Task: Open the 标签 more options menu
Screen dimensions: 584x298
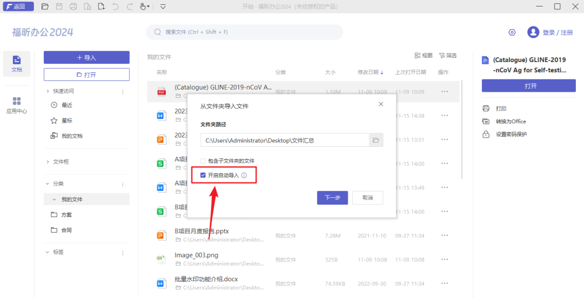Action: [x=123, y=253]
